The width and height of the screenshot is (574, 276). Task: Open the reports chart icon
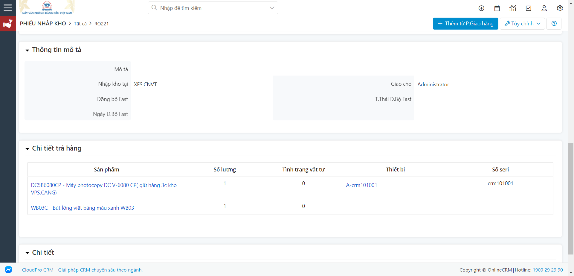(513, 8)
